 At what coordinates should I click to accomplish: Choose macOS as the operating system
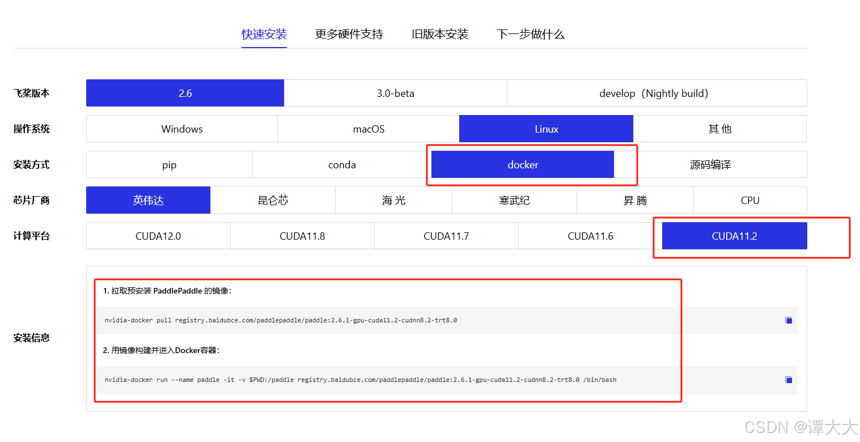tap(368, 129)
